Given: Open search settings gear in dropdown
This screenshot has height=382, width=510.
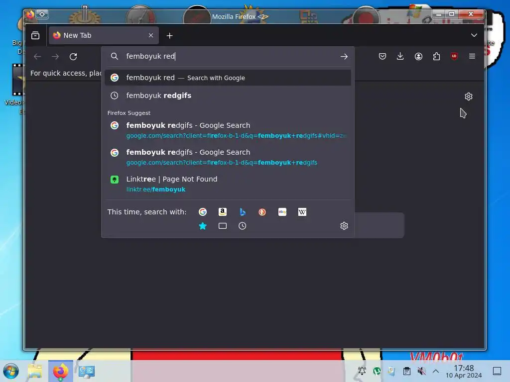Looking at the screenshot, I should (x=344, y=226).
